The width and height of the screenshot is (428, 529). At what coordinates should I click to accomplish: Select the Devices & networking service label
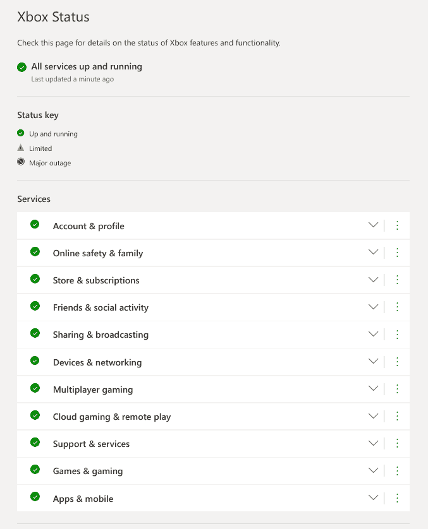click(x=97, y=362)
